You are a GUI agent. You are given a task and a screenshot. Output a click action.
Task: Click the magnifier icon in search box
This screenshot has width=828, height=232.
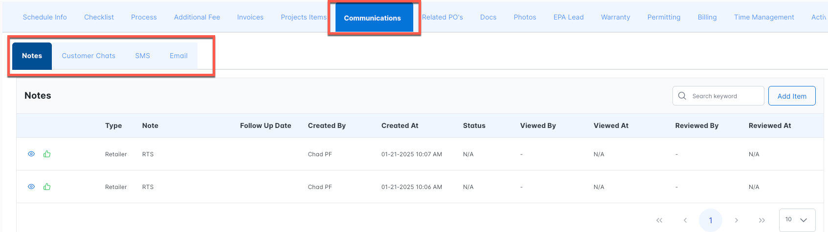click(x=682, y=96)
